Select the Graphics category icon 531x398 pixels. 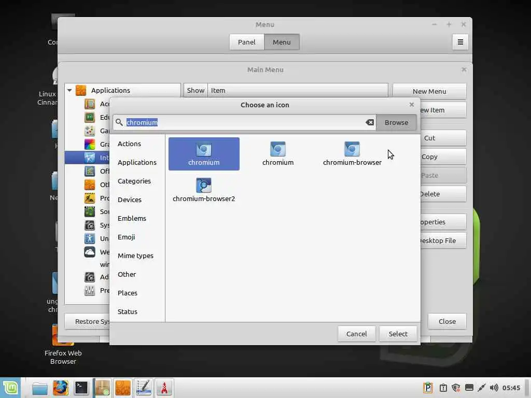click(90, 144)
